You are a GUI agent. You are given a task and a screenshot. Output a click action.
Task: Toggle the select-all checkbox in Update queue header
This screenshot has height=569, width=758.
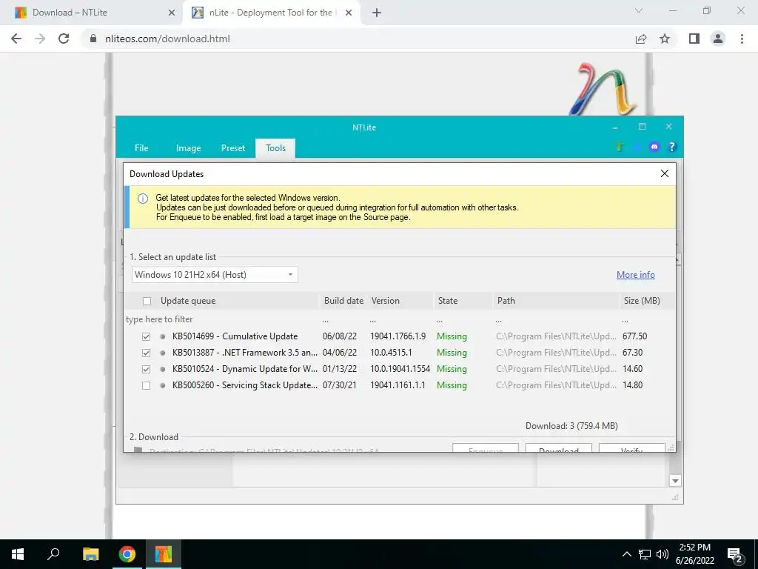147,301
